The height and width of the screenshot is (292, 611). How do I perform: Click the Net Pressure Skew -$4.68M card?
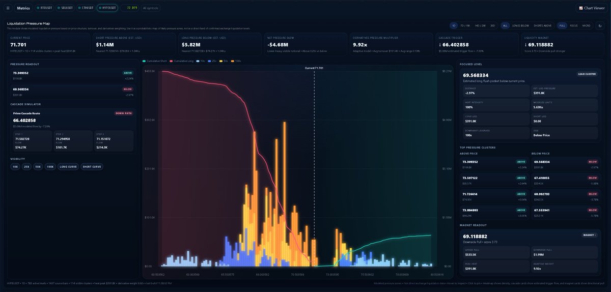tap(305, 43)
